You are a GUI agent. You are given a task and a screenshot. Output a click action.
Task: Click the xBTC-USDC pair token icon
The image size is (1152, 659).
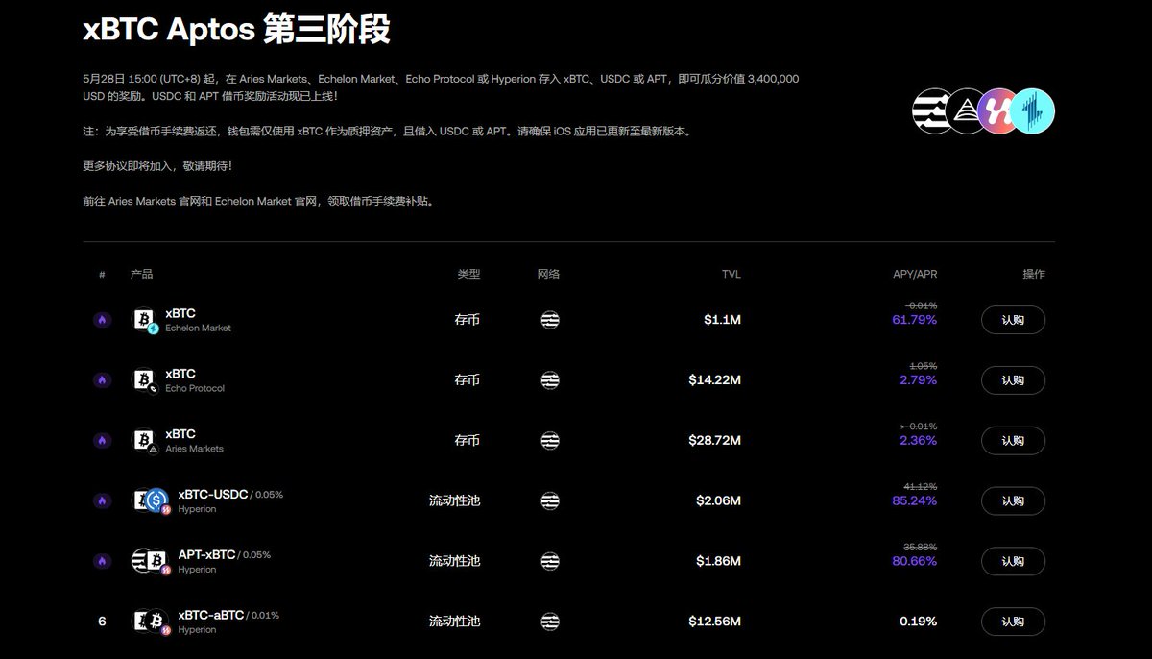(x=150, y=500)
